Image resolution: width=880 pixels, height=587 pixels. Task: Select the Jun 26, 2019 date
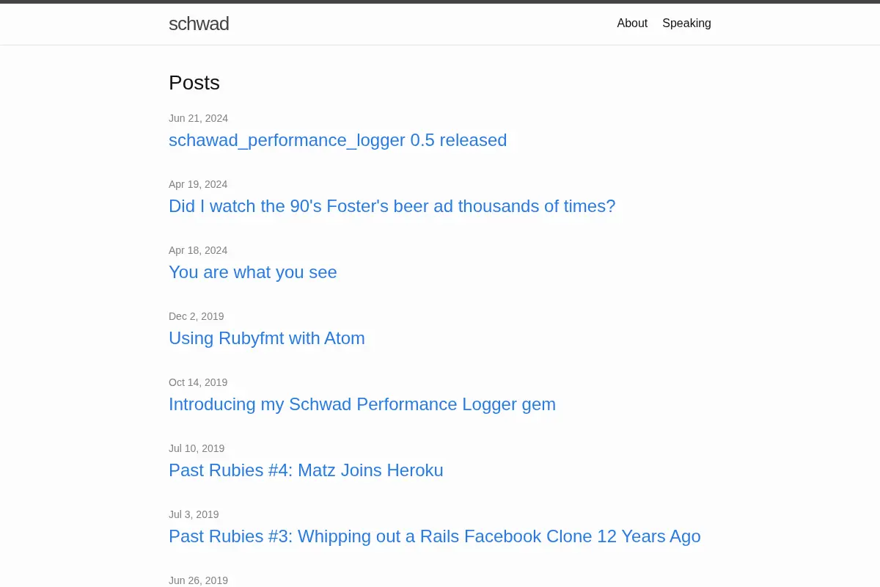(x=198, y=580)
